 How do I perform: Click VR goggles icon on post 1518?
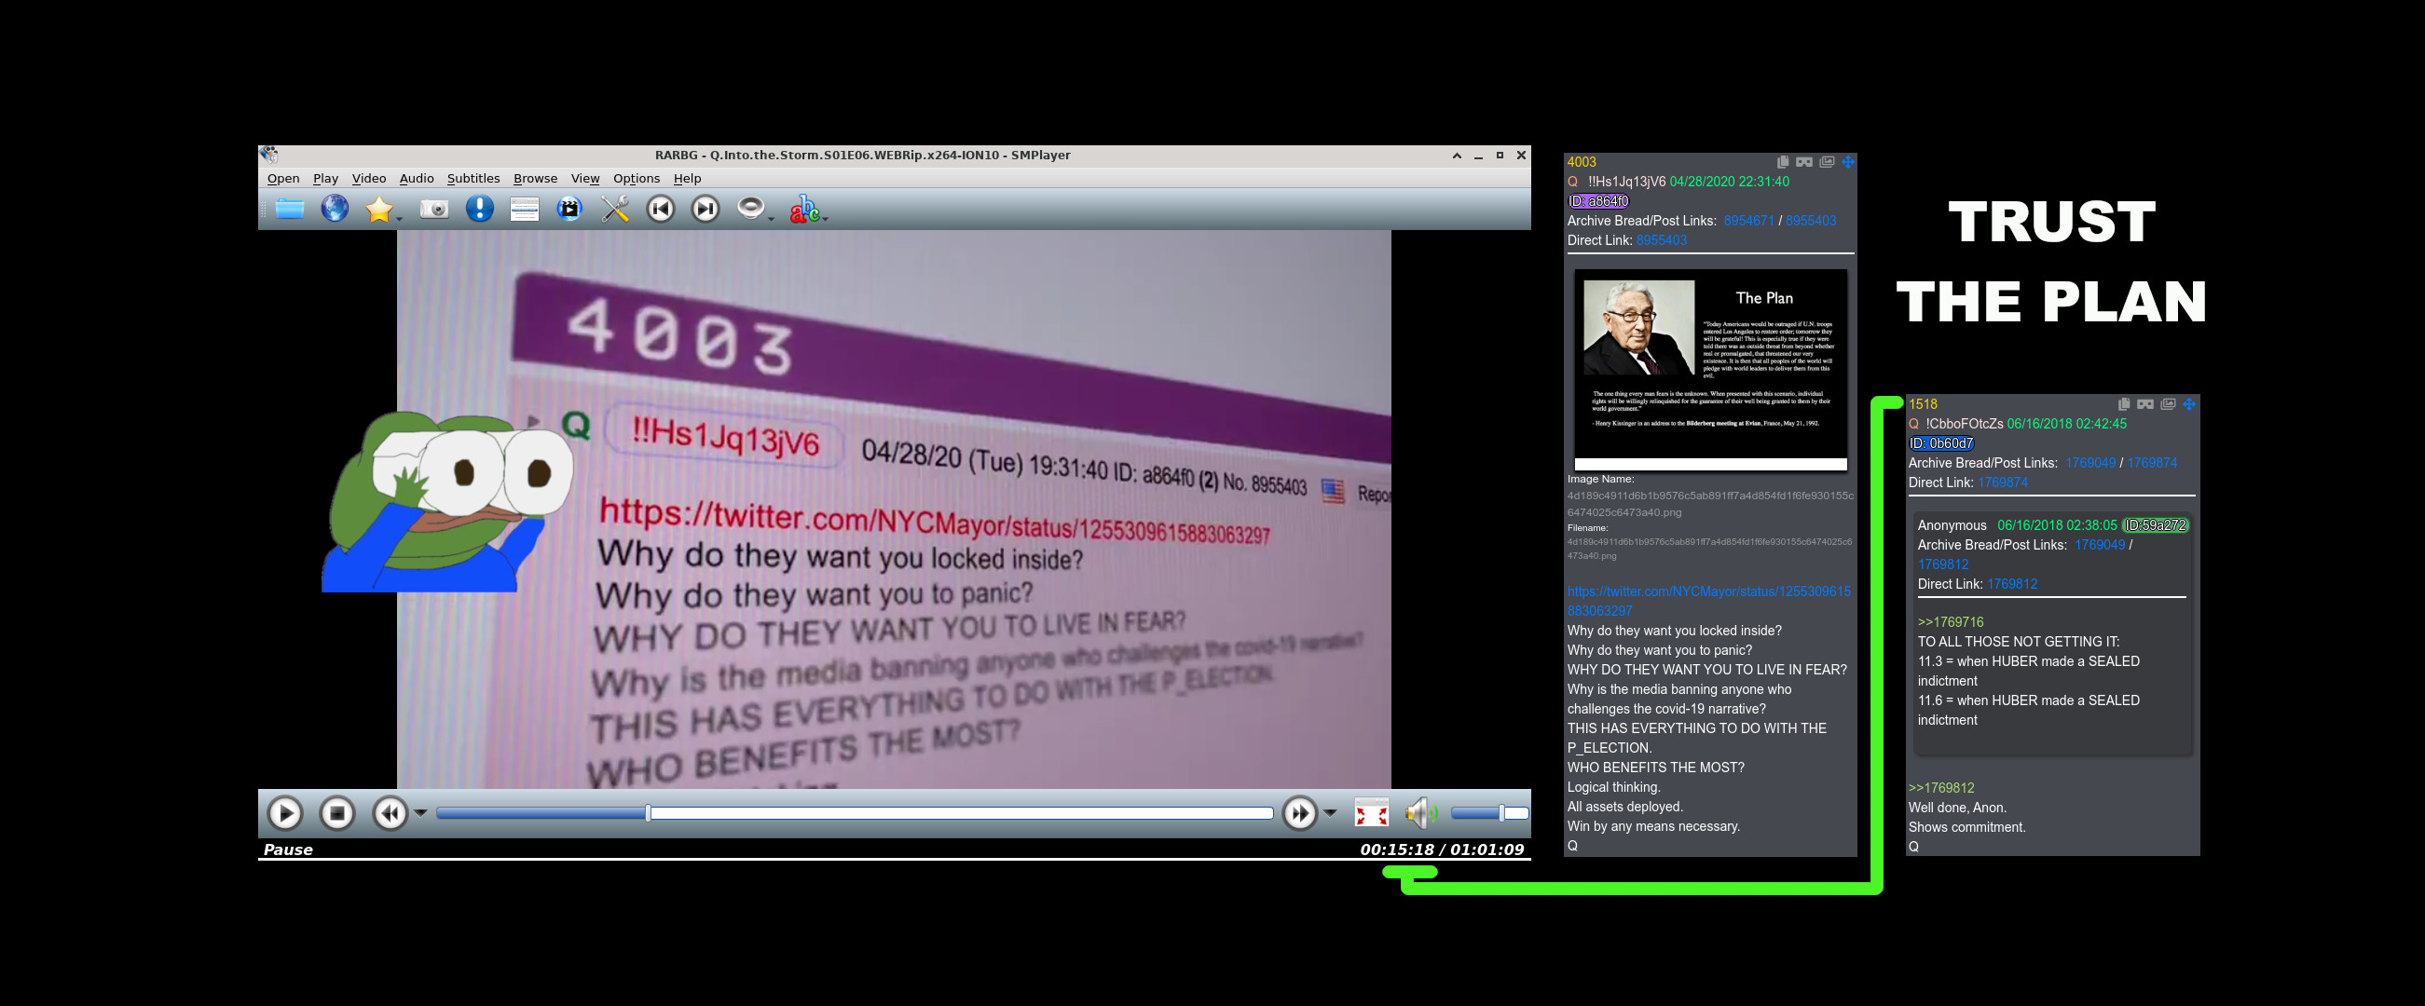pyautogui.click(x=2145, y=403)
